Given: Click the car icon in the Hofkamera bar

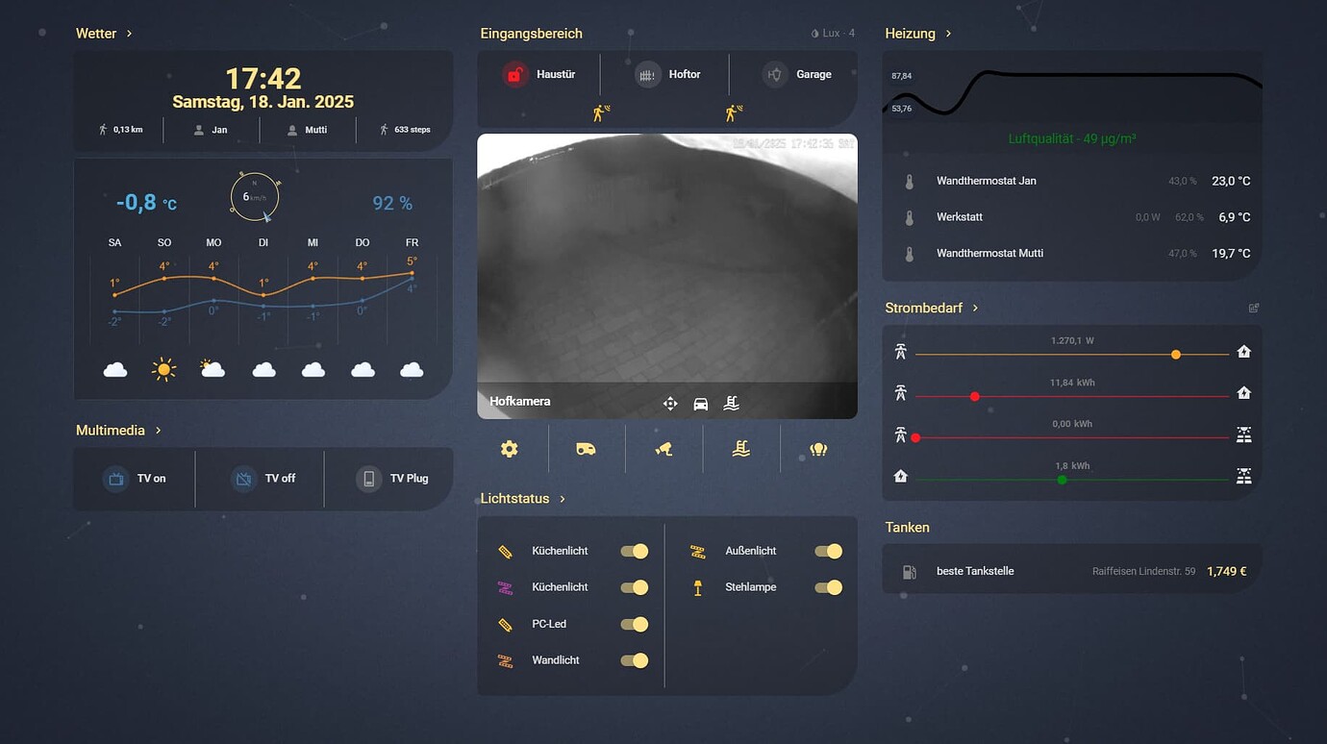Looking at the screenshot, I should 701,404.
